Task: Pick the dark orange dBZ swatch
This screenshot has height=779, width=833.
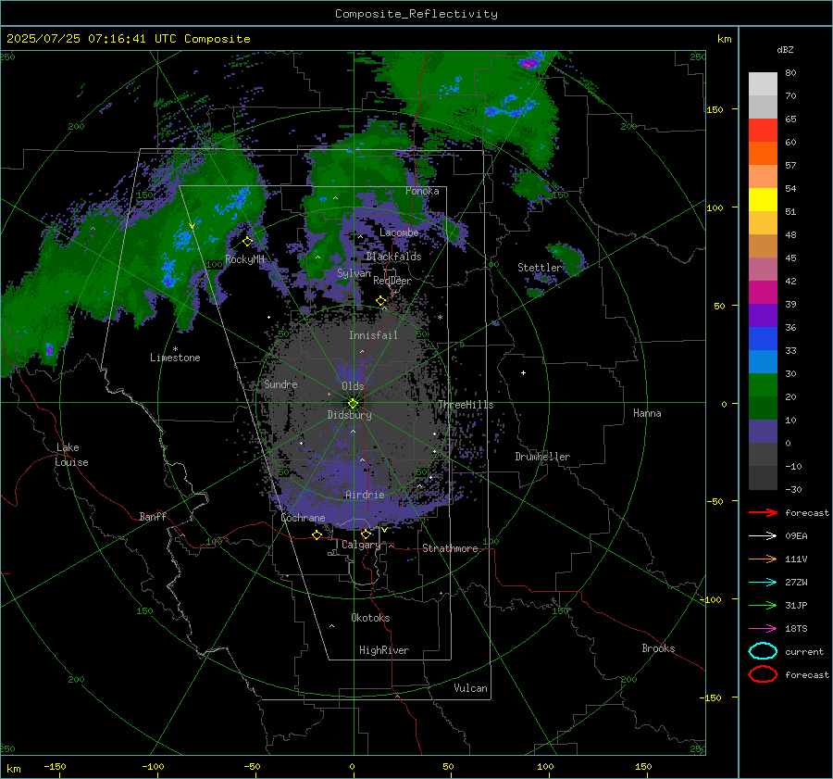Action: point(763,154)
